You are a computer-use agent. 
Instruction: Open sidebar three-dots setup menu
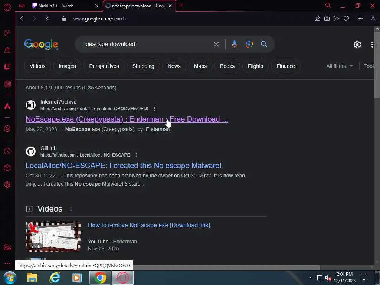[7, 263]
